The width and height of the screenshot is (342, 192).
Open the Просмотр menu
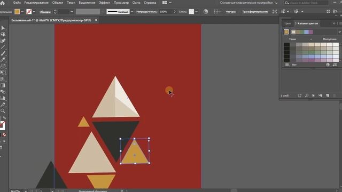coord(121,3)
